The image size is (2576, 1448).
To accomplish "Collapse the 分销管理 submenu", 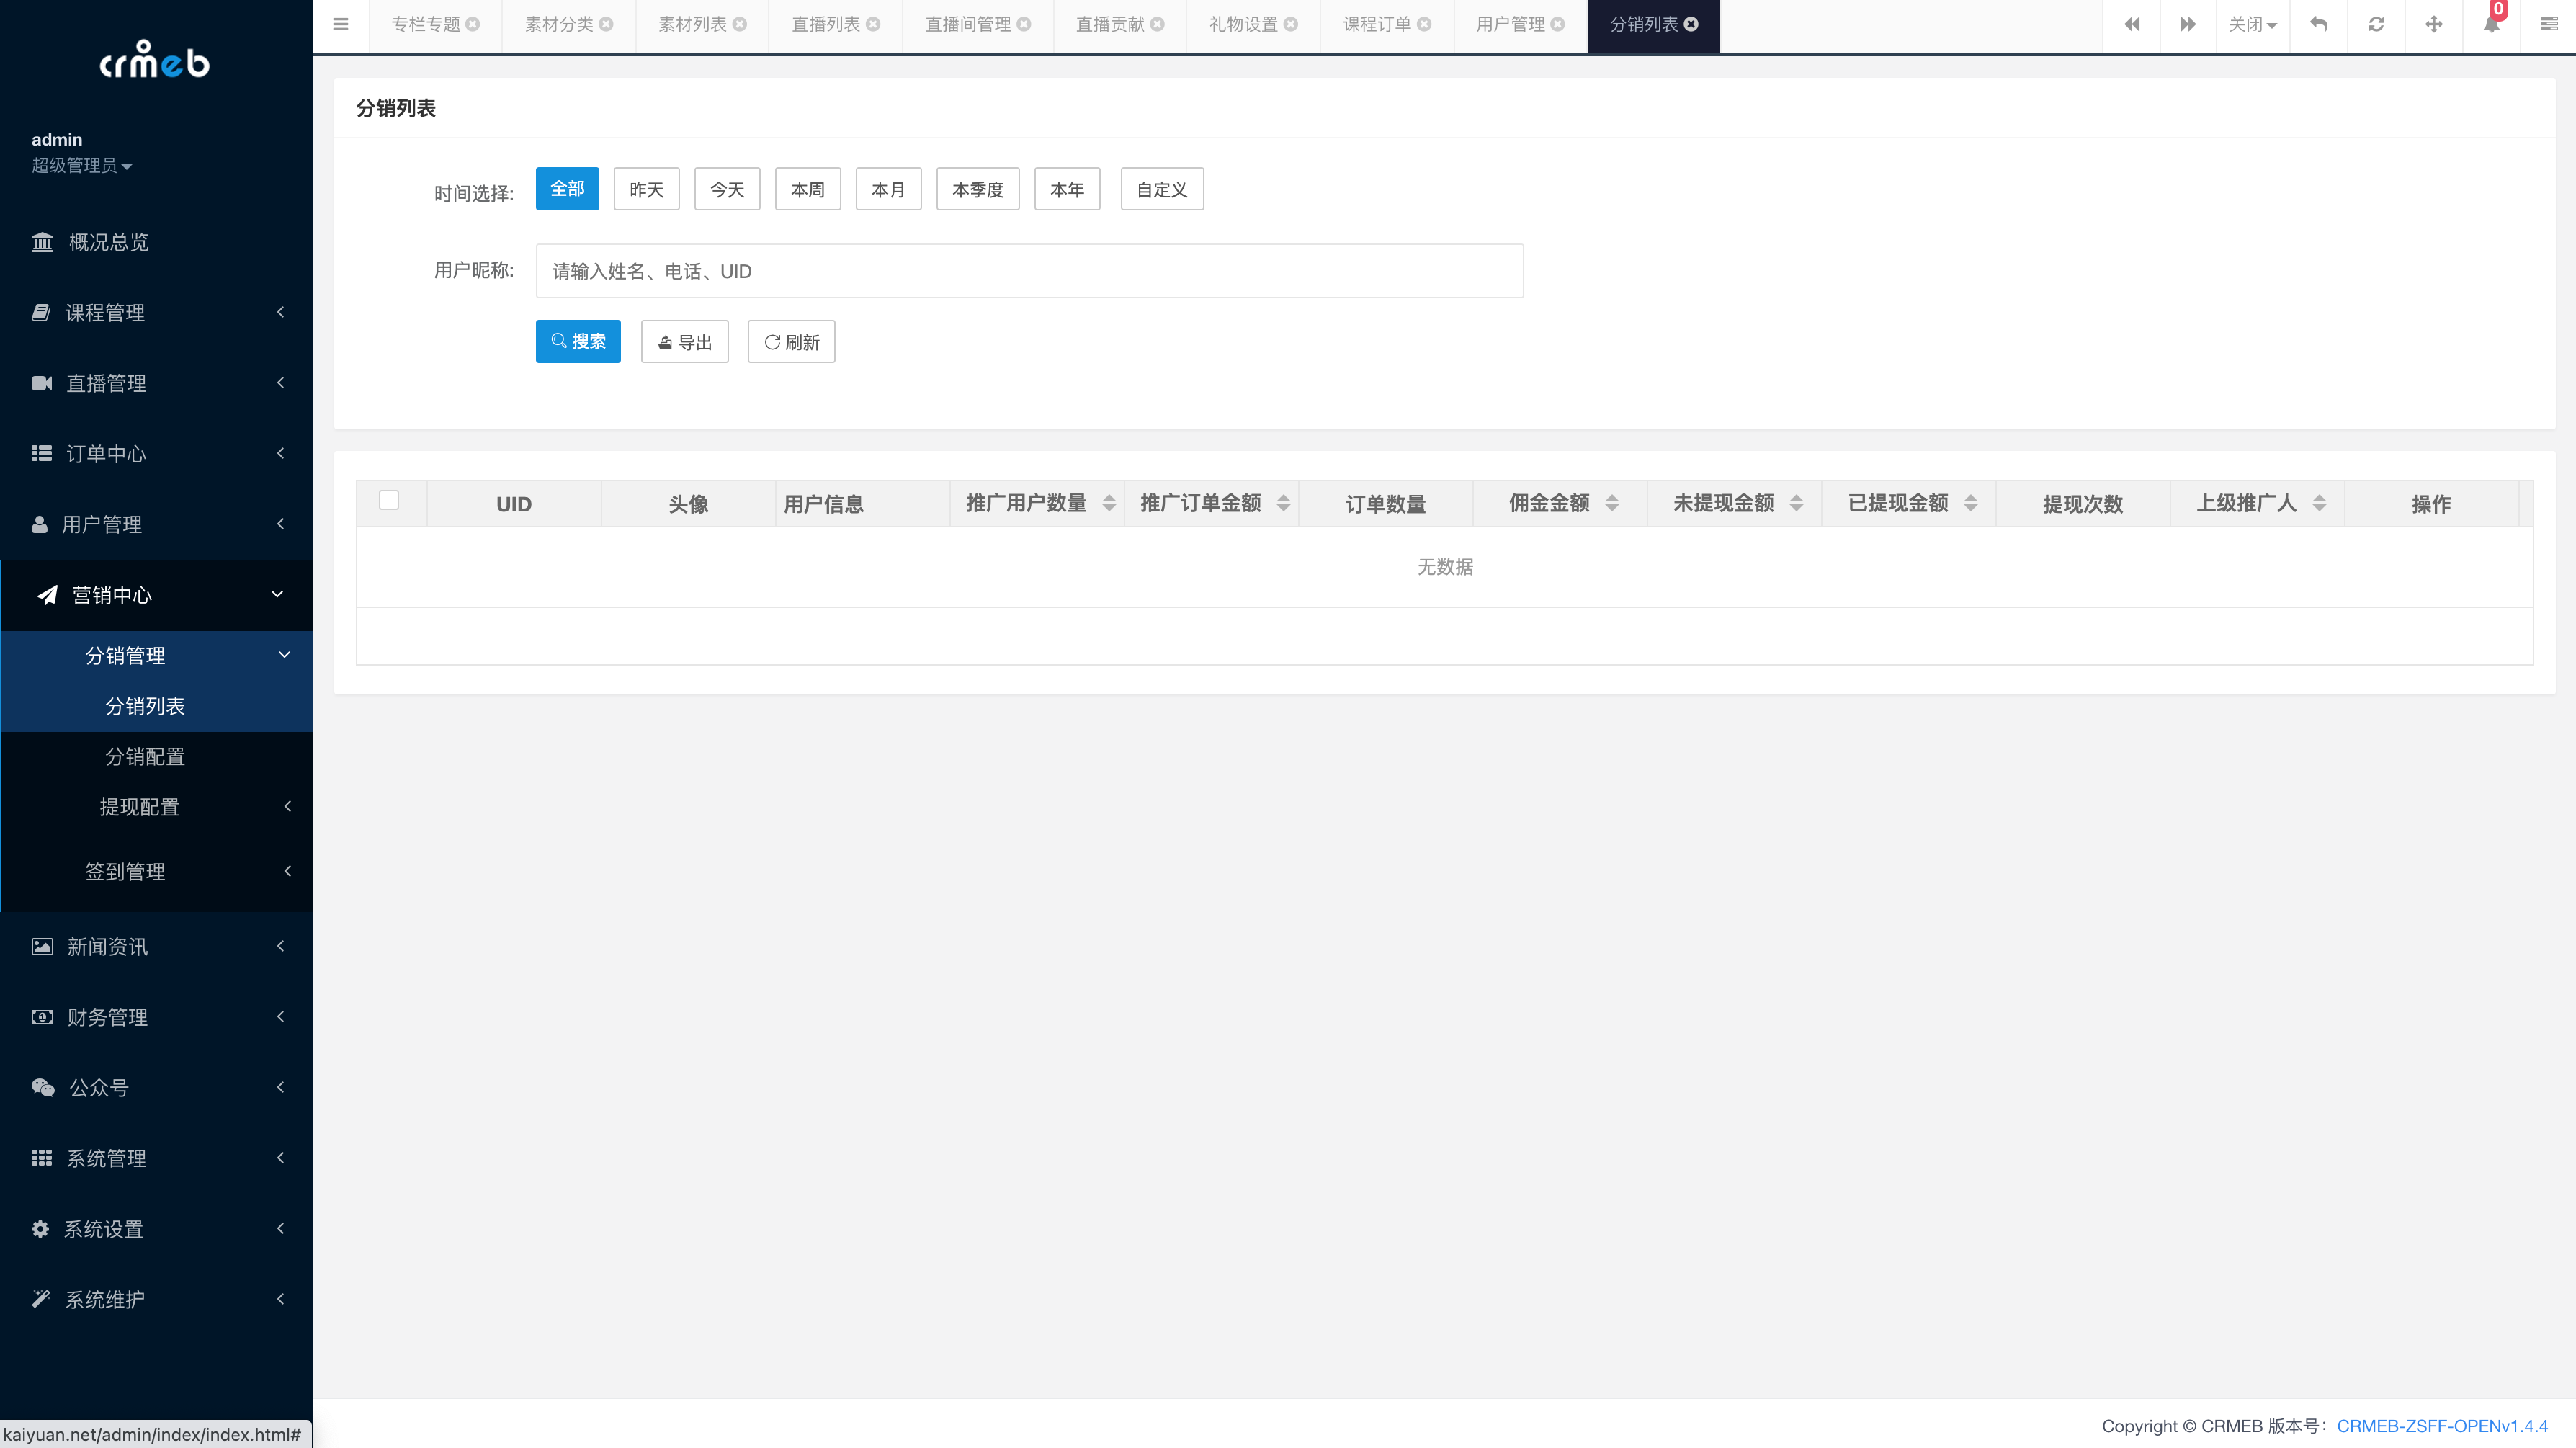I will pos(156,656).
